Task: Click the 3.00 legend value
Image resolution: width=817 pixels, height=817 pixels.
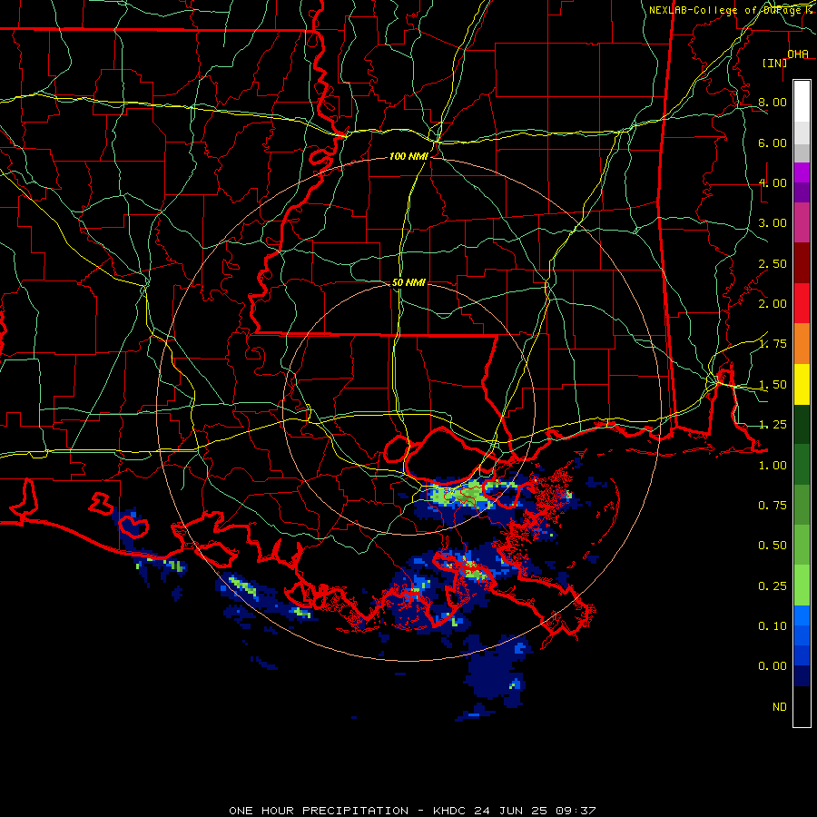Action: [x=773, y=223]
